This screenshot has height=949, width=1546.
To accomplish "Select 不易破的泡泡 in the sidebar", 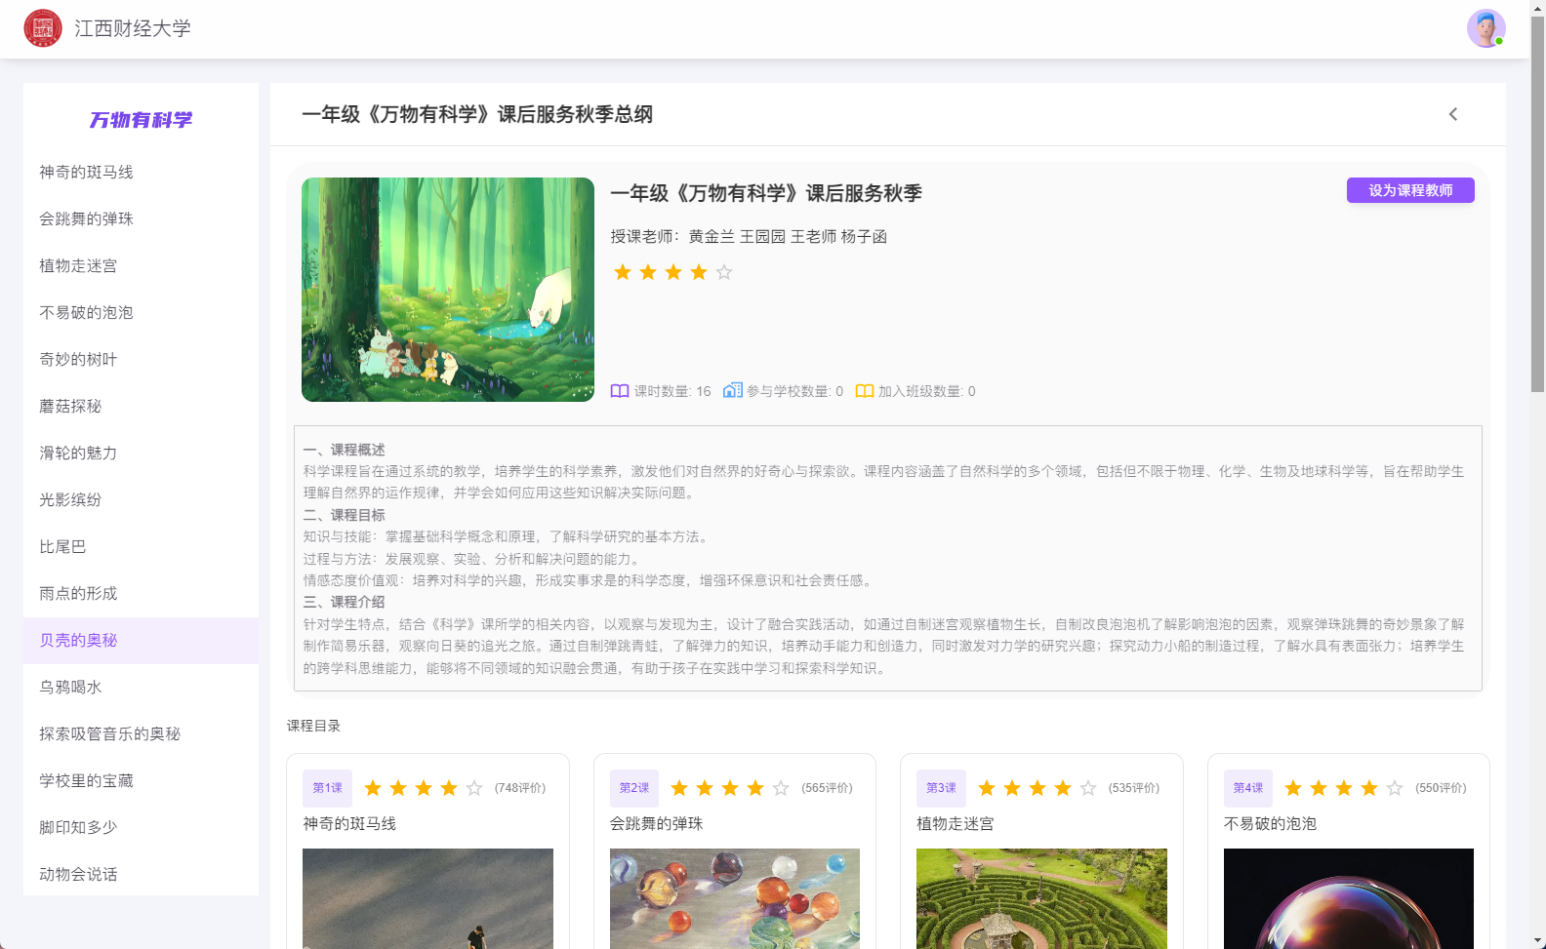I will click(141, 313).
